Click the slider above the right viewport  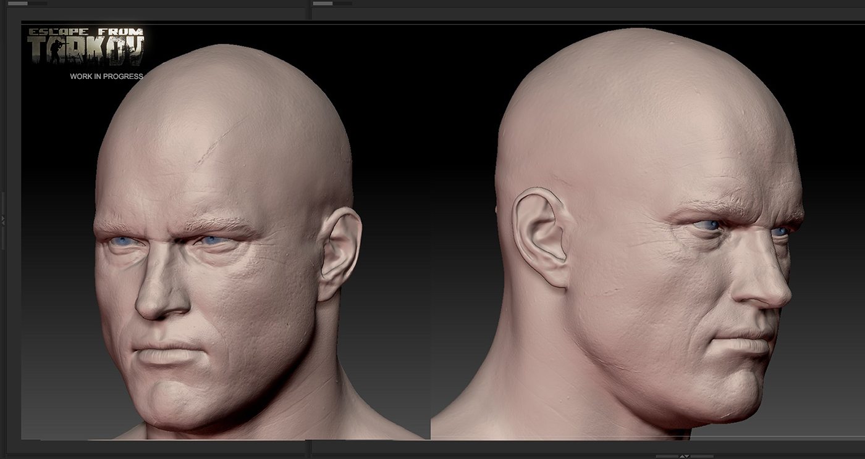coord(323,3)
